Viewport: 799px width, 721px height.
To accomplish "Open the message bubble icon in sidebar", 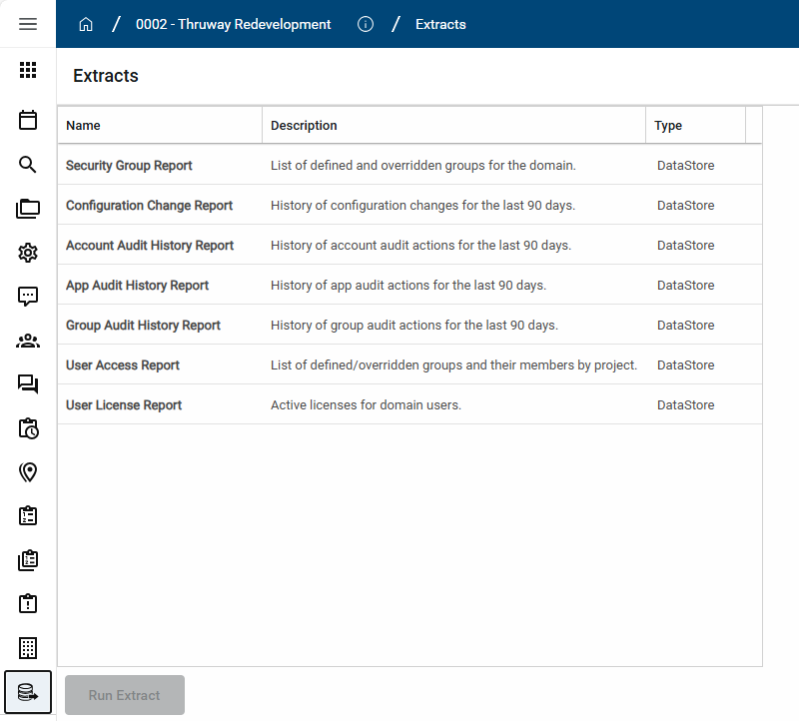I will (x=28, y=297).
